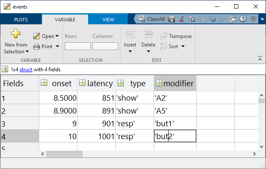Click the ClearAll shortcut button
266x169 pixels.
(x=152, y=19)
